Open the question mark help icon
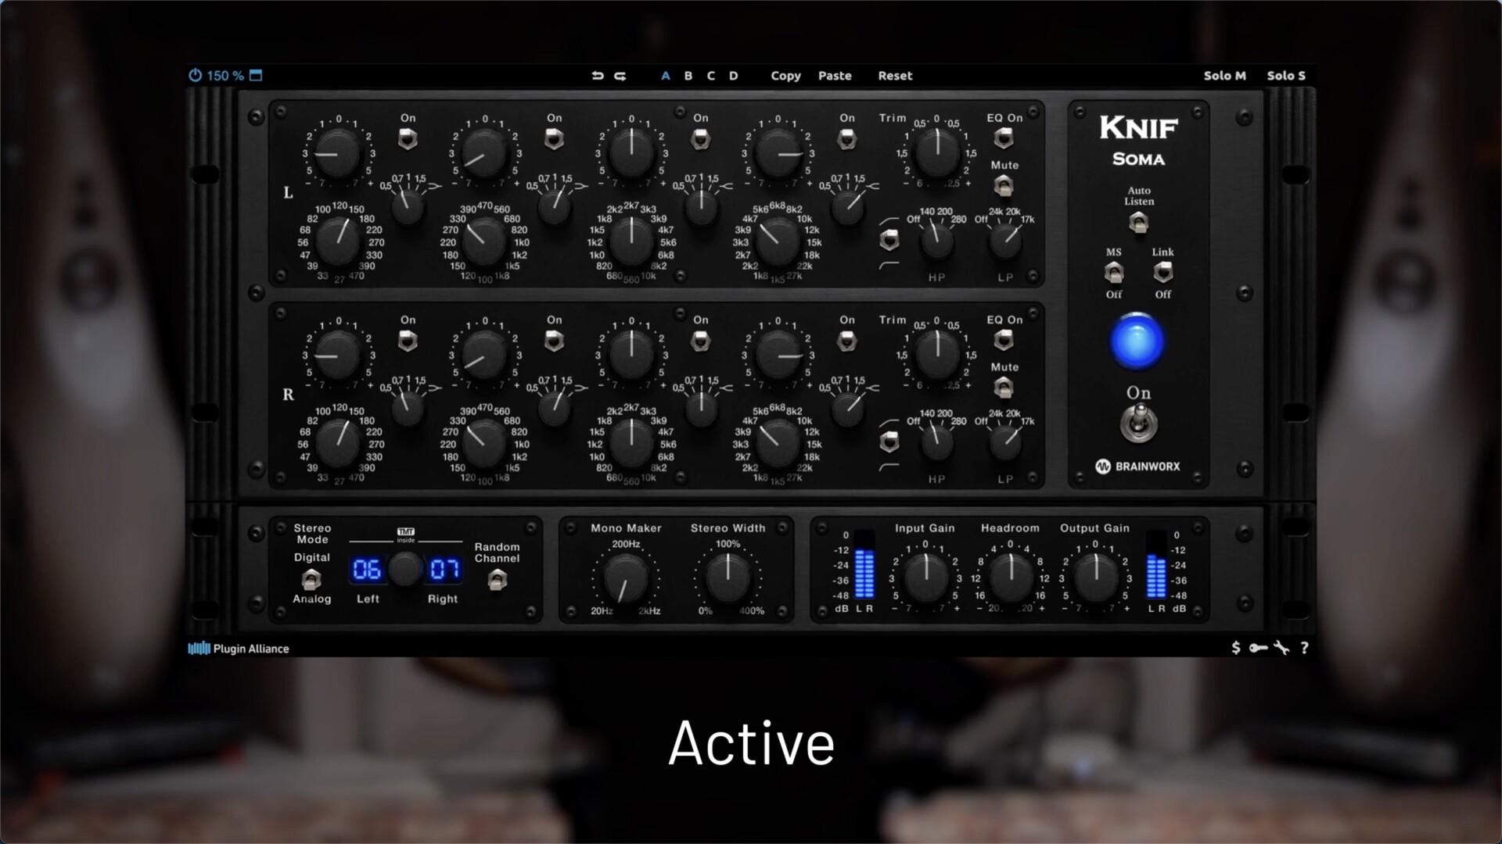The width and height of the screenshot is (1502, 844). (x=1304, y=648)
